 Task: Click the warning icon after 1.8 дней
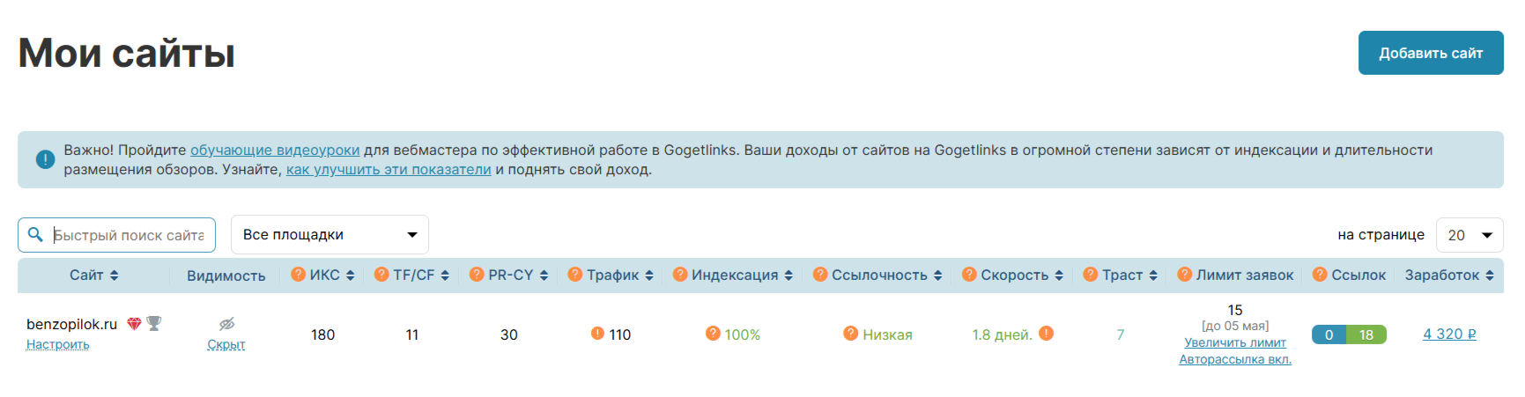pos(1046,334)
